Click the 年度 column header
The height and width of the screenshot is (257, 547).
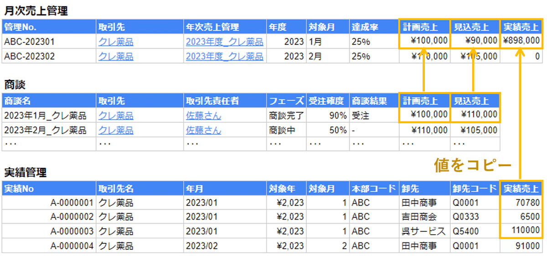pos(286,27)
